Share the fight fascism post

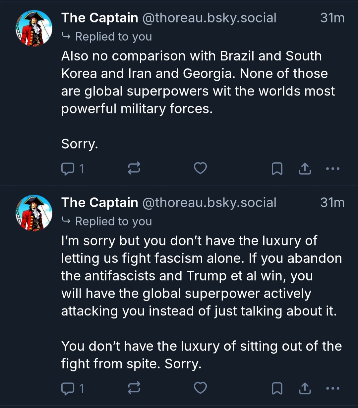click(x=305, y=388)
